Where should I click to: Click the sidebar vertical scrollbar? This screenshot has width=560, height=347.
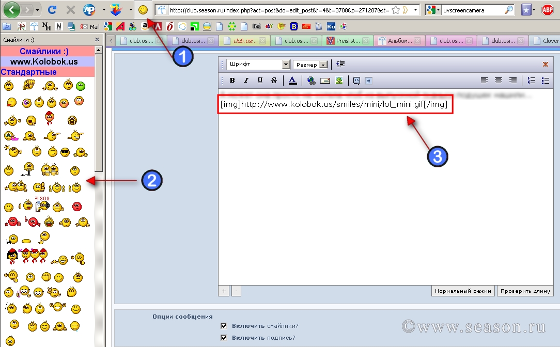(x=99, y=113)
